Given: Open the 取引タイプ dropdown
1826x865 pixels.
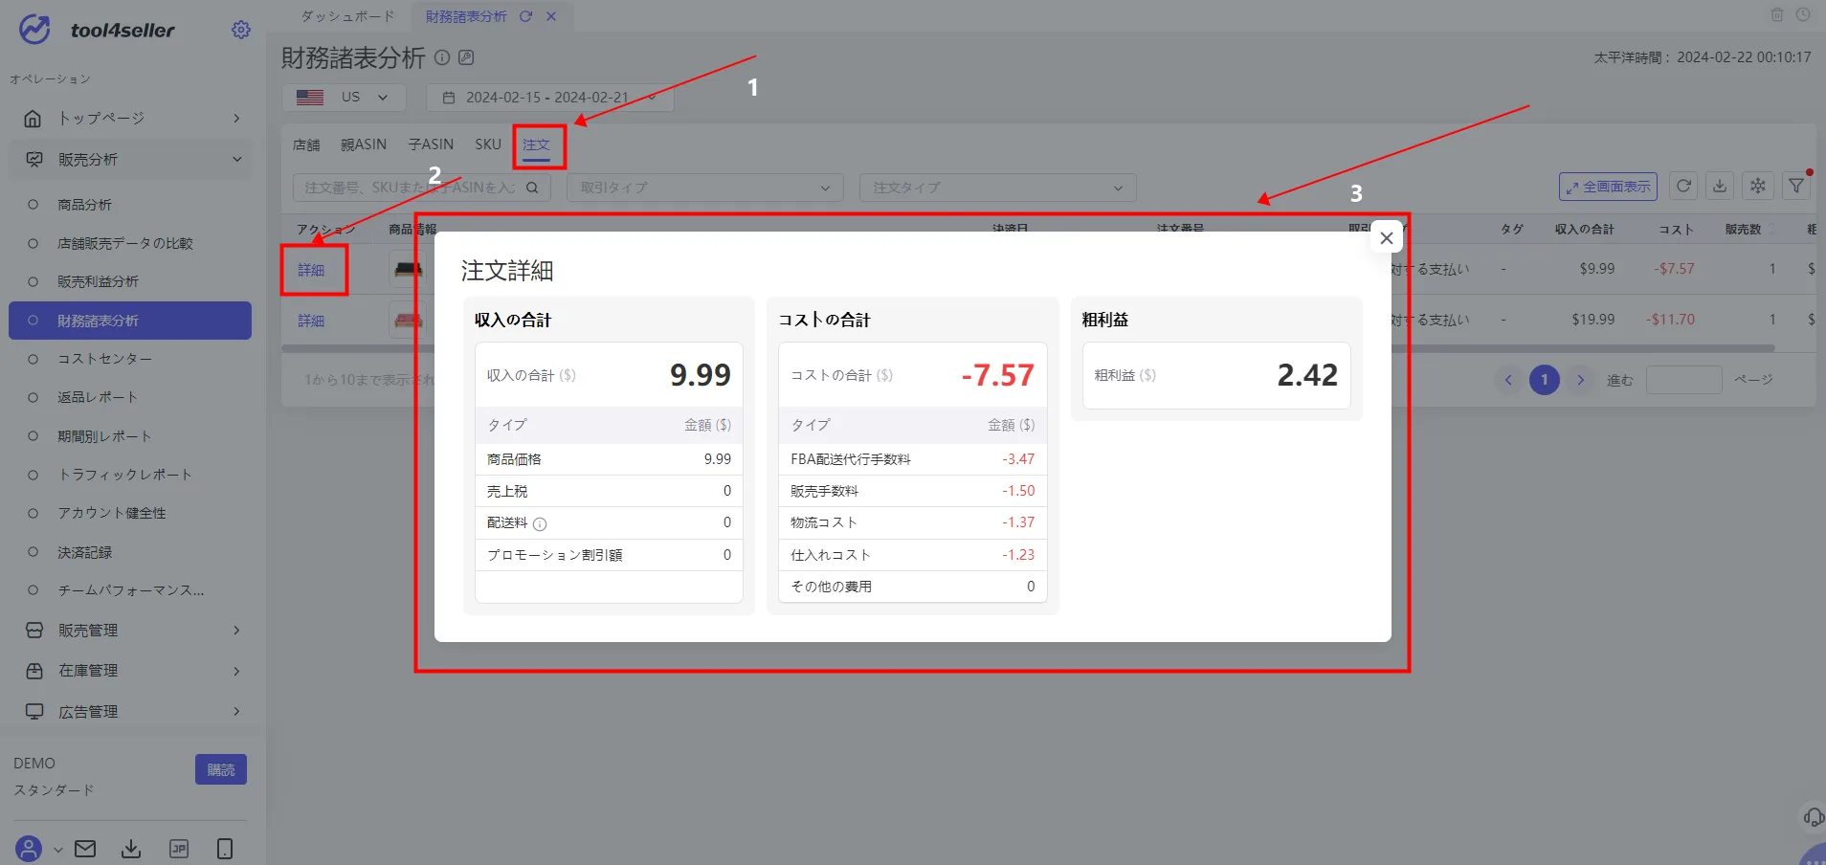Looking at the screenshot, I should pos(705,188).
